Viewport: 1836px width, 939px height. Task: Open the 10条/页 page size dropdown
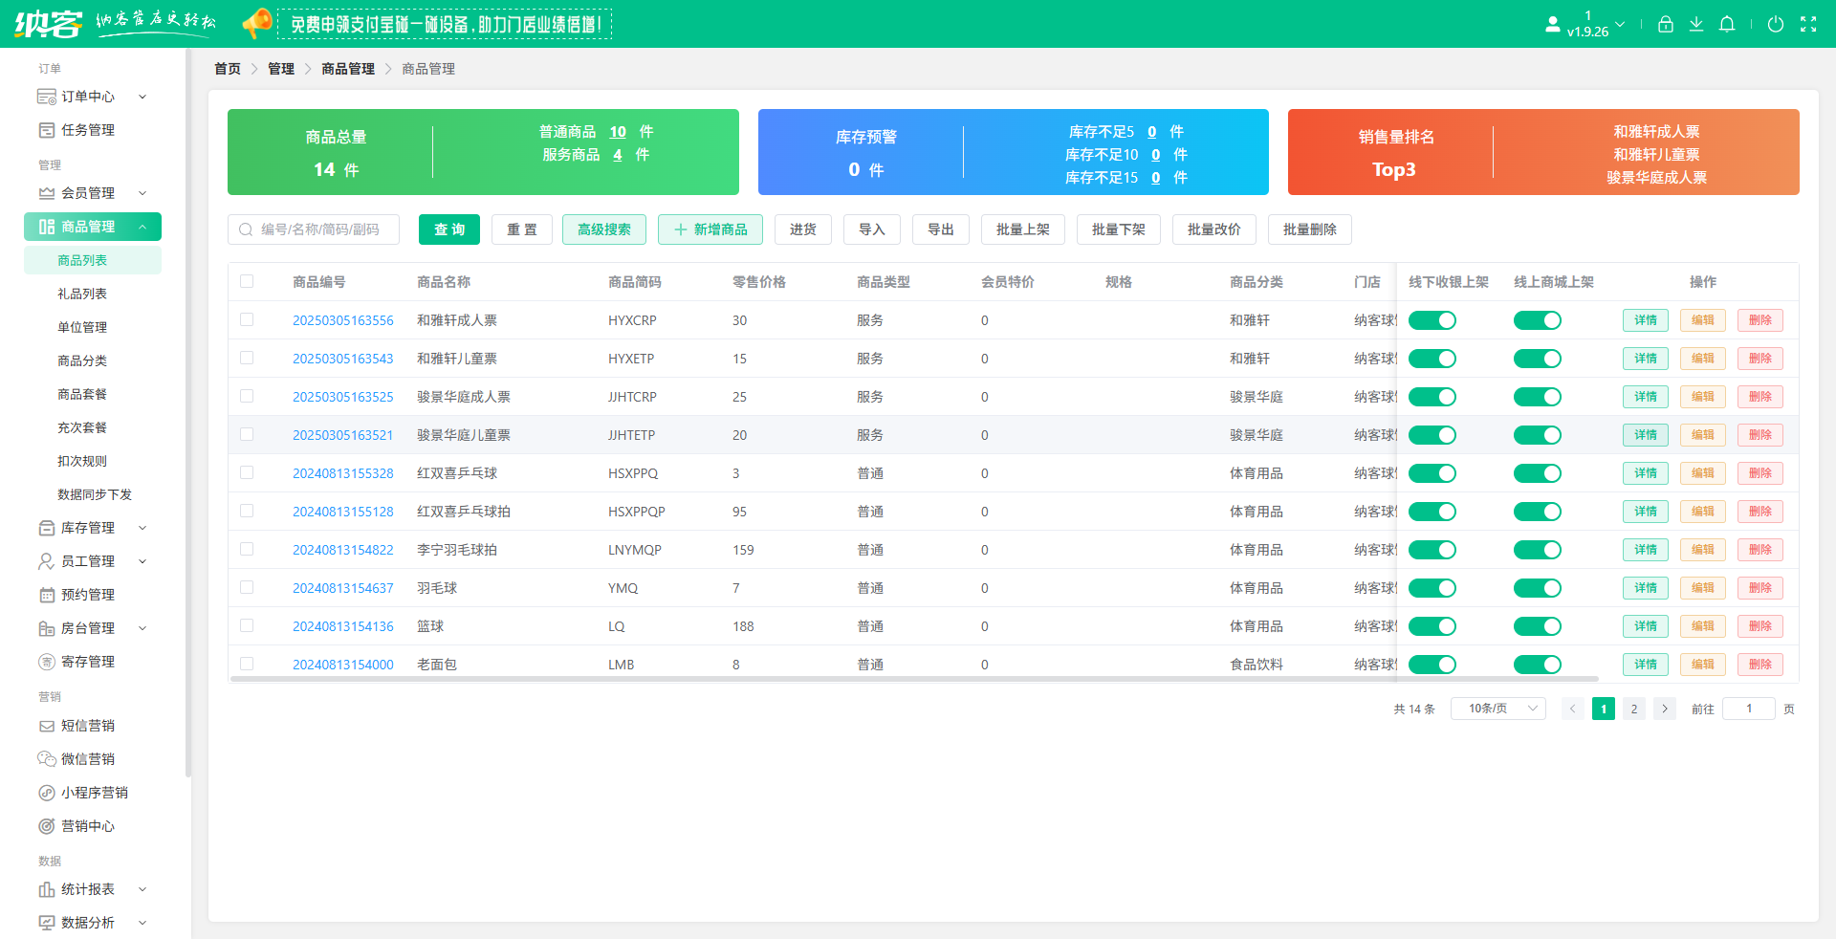click(1497, 709)
